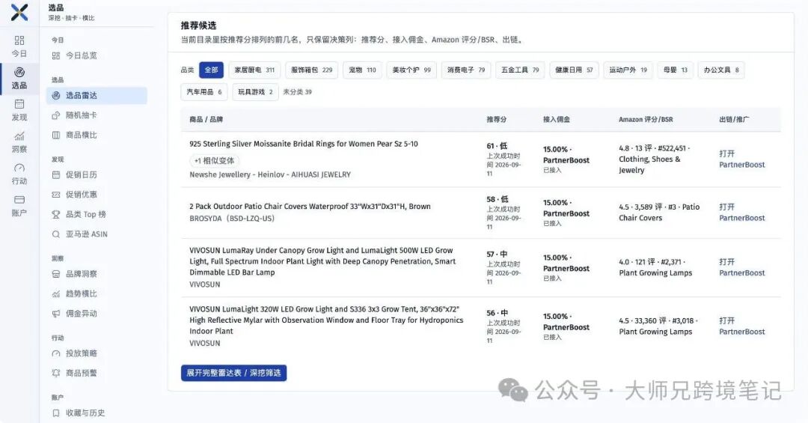Click the VIVOSUN LumaLight 320W product title
Screen dimensions: 808x423
coord(326,320)
